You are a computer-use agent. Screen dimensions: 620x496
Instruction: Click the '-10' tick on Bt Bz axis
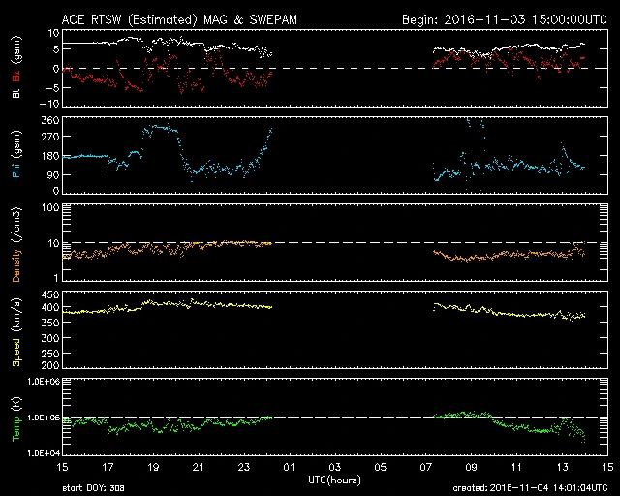(49, 104)
